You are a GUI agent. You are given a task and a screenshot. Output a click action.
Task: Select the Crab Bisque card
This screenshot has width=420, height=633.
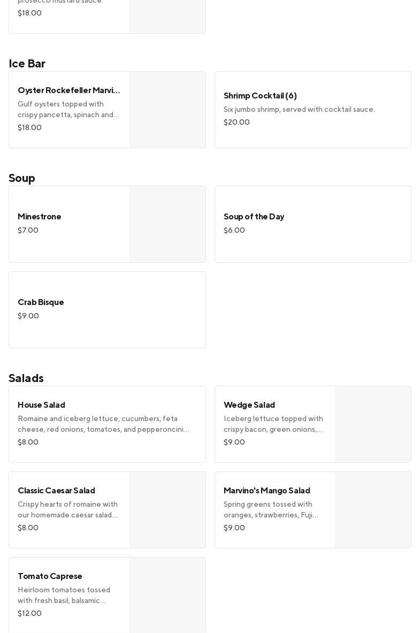(x=107, y=310)
